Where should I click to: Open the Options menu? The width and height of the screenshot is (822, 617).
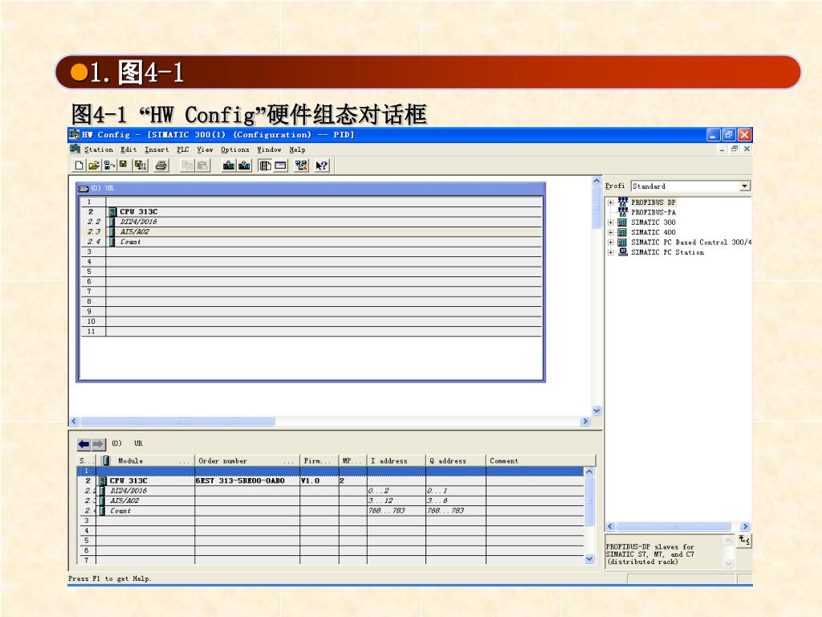point(235,149)
